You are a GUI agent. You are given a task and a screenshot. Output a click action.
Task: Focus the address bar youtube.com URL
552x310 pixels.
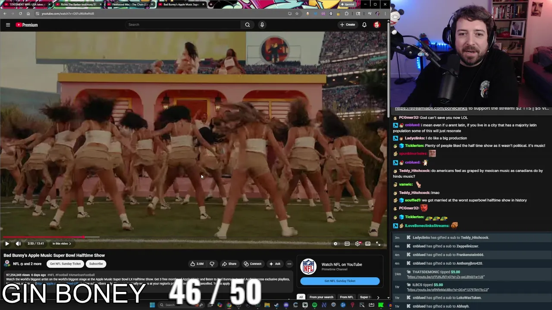click(68, 13)
